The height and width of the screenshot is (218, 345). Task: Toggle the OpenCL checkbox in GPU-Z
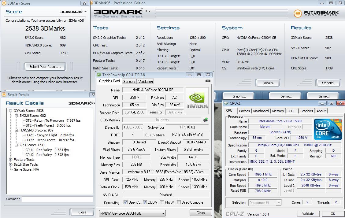[x=125, y=202]
